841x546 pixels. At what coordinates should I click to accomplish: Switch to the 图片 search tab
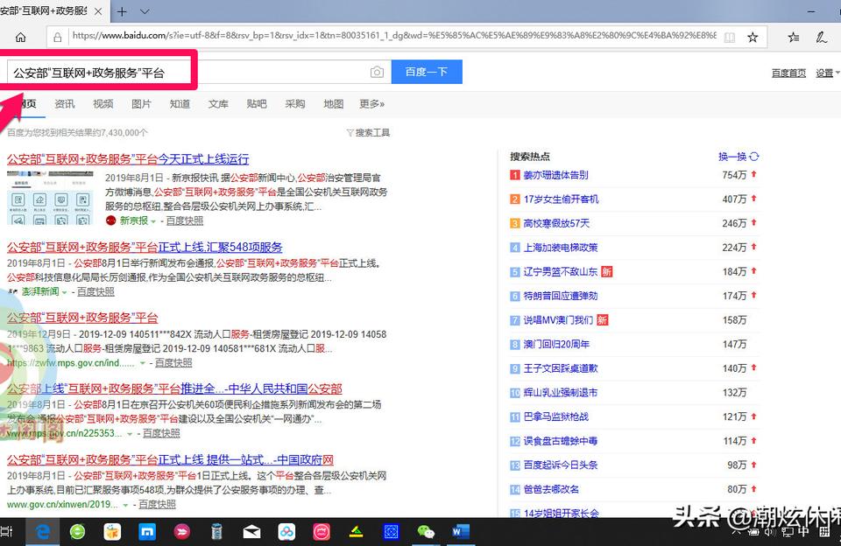[143, 103]
